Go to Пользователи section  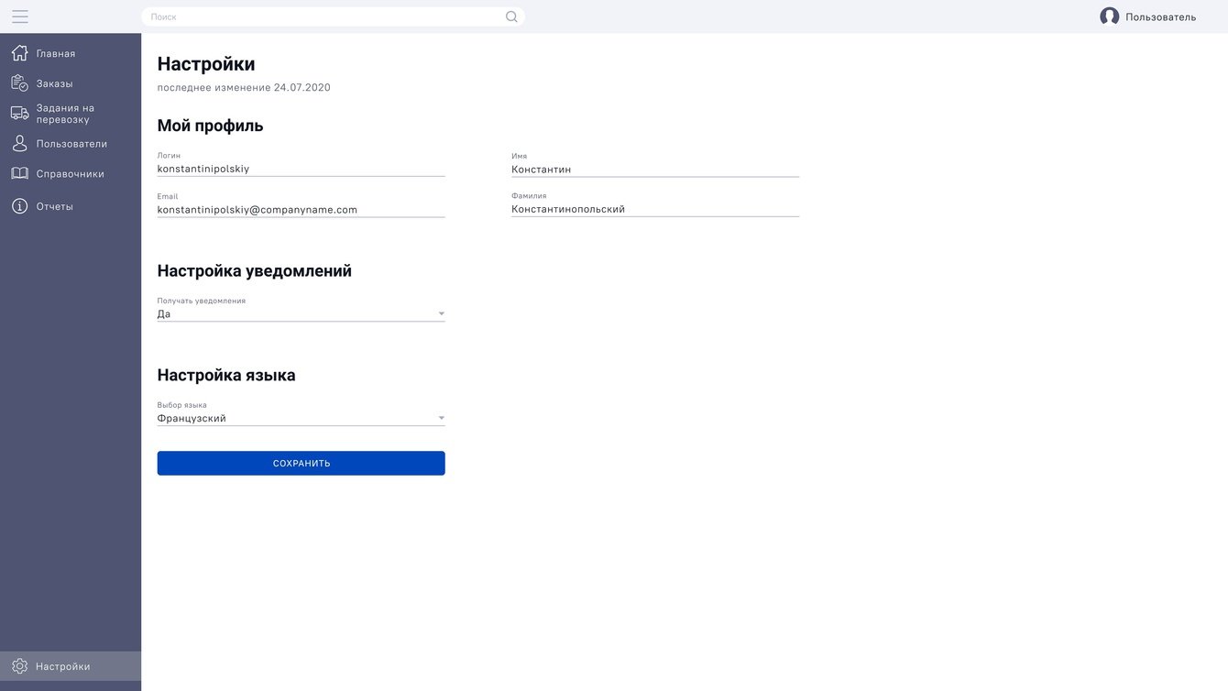tap(71, 144)
